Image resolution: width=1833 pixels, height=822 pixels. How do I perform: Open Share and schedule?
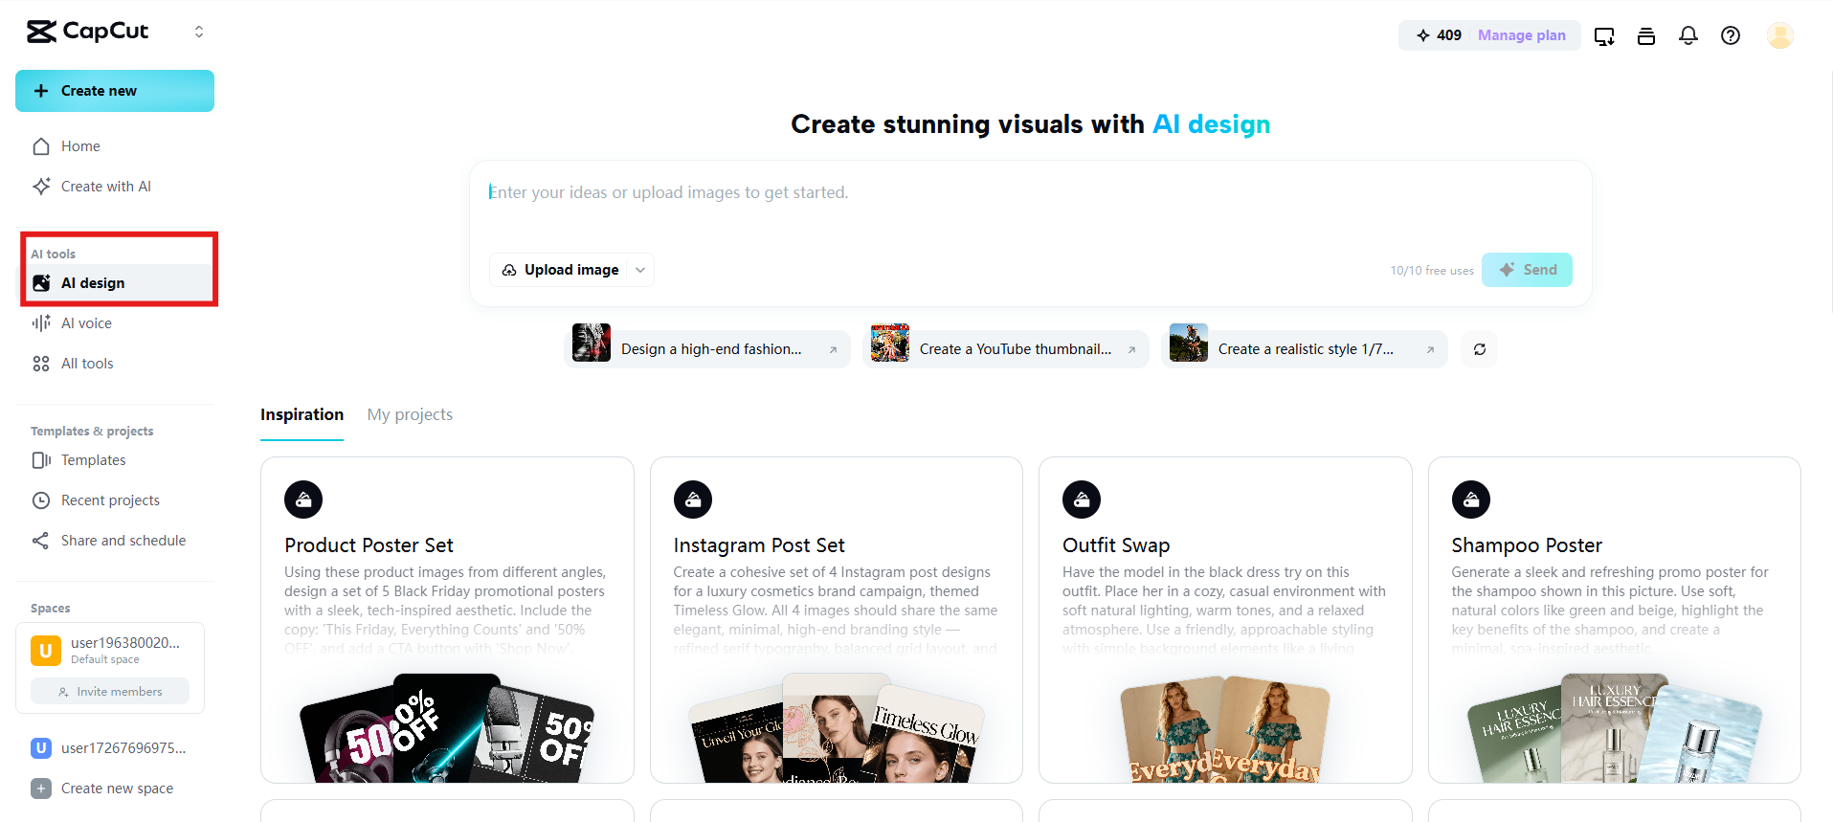(x=122, y=540)
